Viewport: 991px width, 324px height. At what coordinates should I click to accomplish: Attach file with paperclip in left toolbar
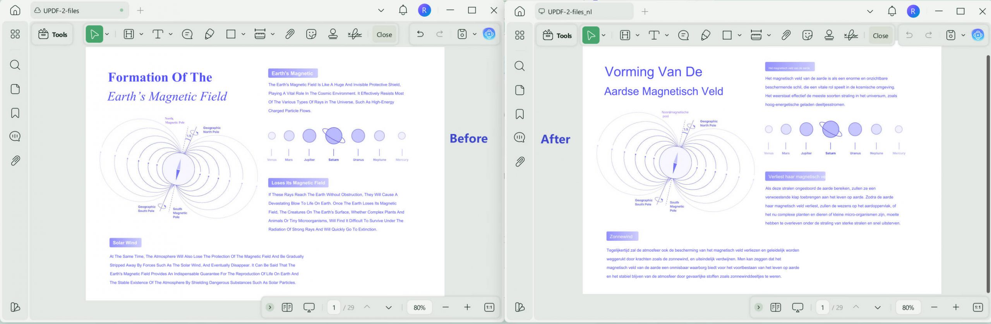pyautogui.click(x=290, y=34)
